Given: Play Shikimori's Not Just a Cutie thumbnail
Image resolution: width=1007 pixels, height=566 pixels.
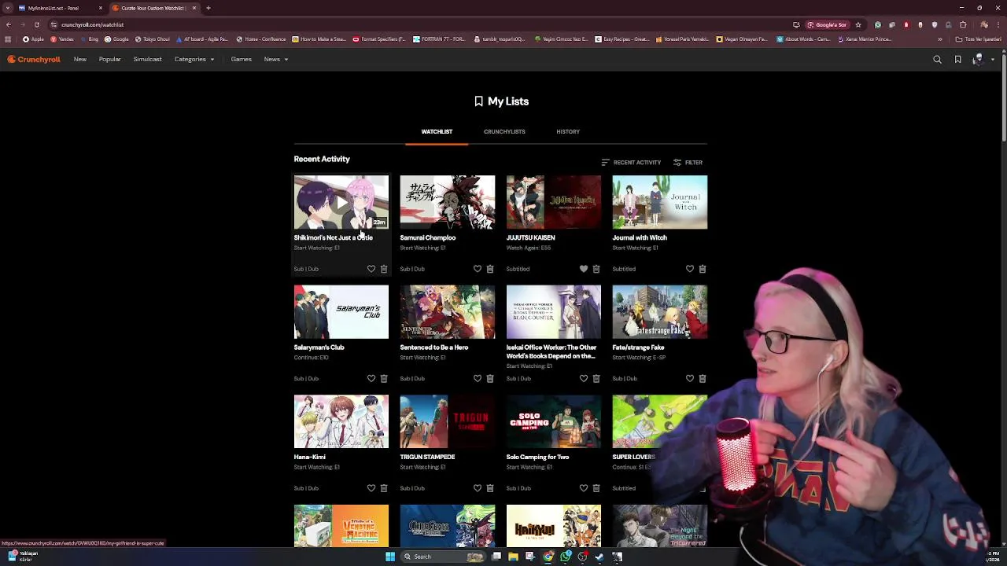Looking at the screenshot, I should point(341,202).
